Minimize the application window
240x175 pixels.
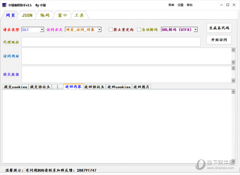[221, 5]
